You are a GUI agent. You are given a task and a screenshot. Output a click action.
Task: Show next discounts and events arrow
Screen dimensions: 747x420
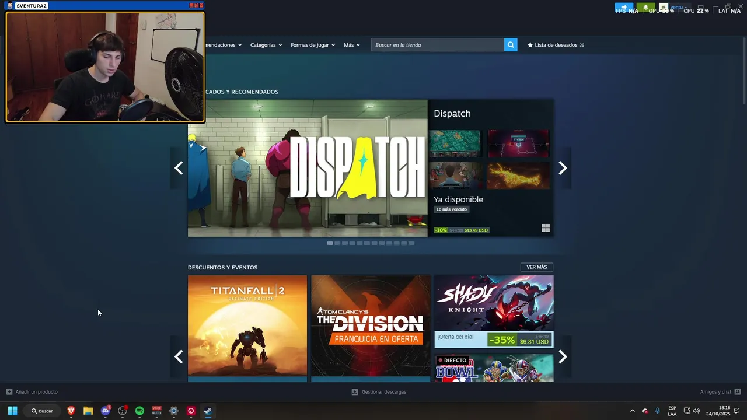[563, 356]
